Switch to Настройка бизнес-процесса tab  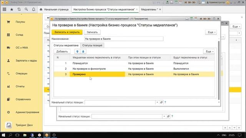click(104, 9)
